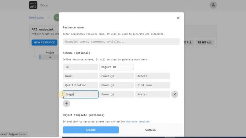Open Faker.js type dropdown in Qualification row
This screenshot has height=138, width=246.
pyautogui.click(x=116, y=85)
